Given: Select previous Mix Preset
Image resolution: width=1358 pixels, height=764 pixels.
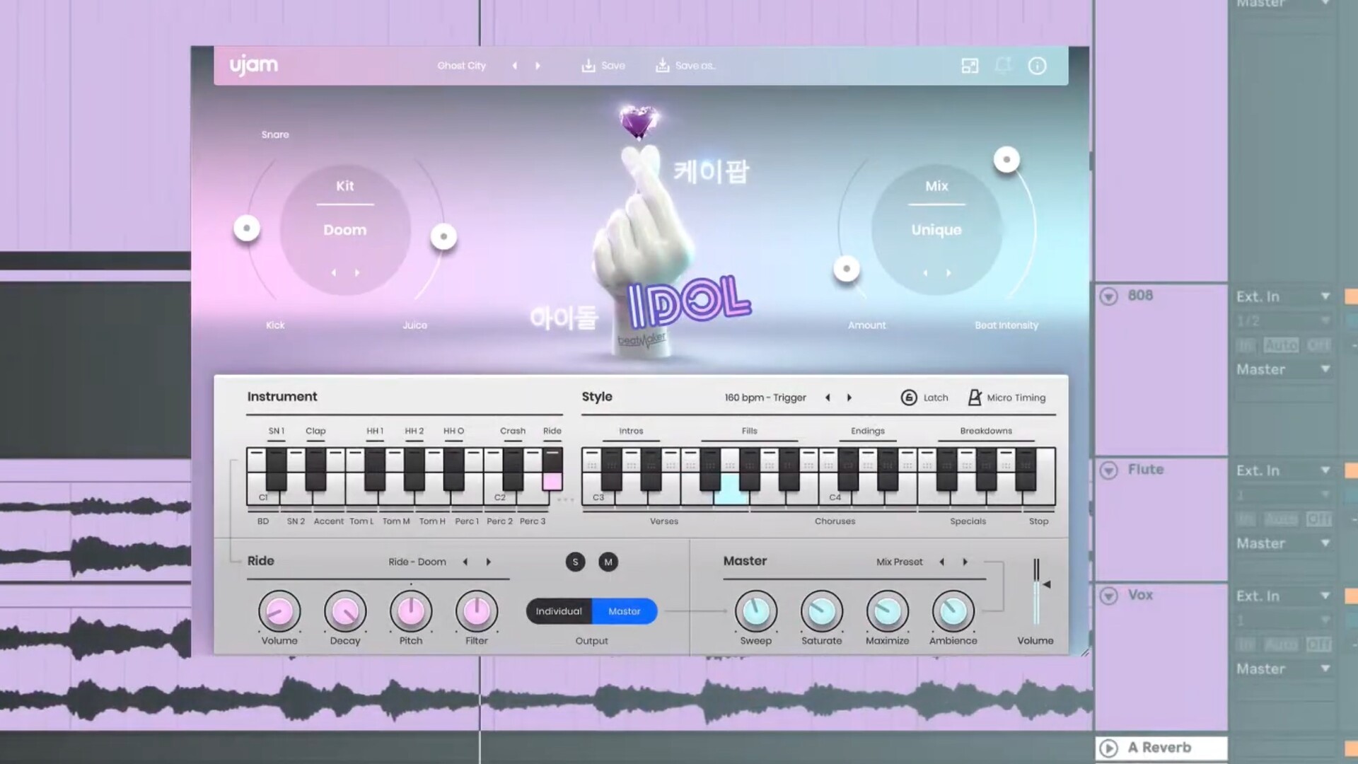Looking at the screenshot, I should click(x=941, y=562).
